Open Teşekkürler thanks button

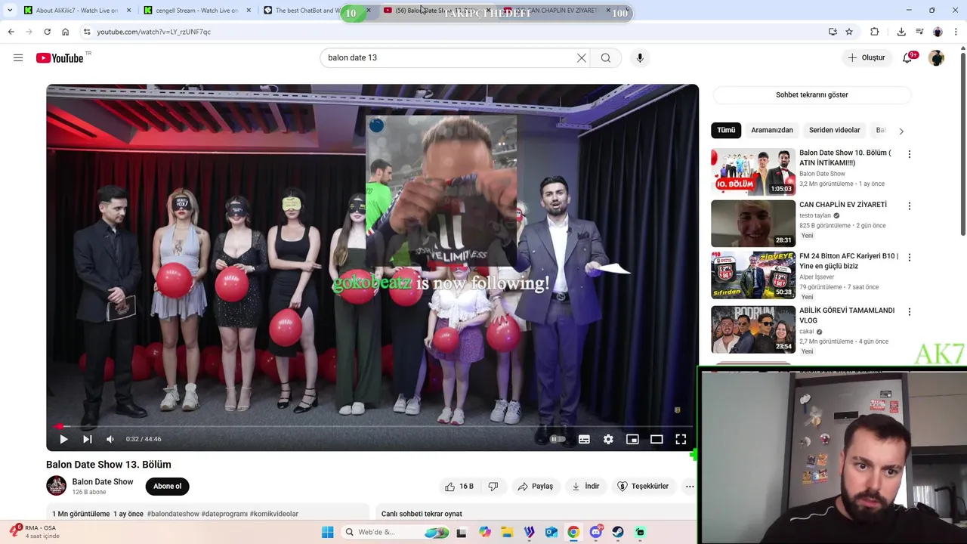[x=643, y=487]
